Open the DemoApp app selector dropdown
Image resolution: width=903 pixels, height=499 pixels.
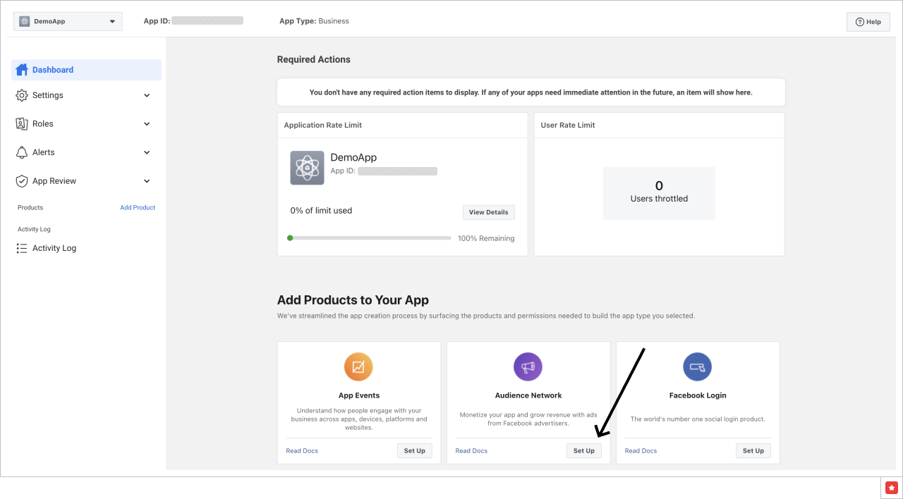pyautogui.click(x=68, y=21)
